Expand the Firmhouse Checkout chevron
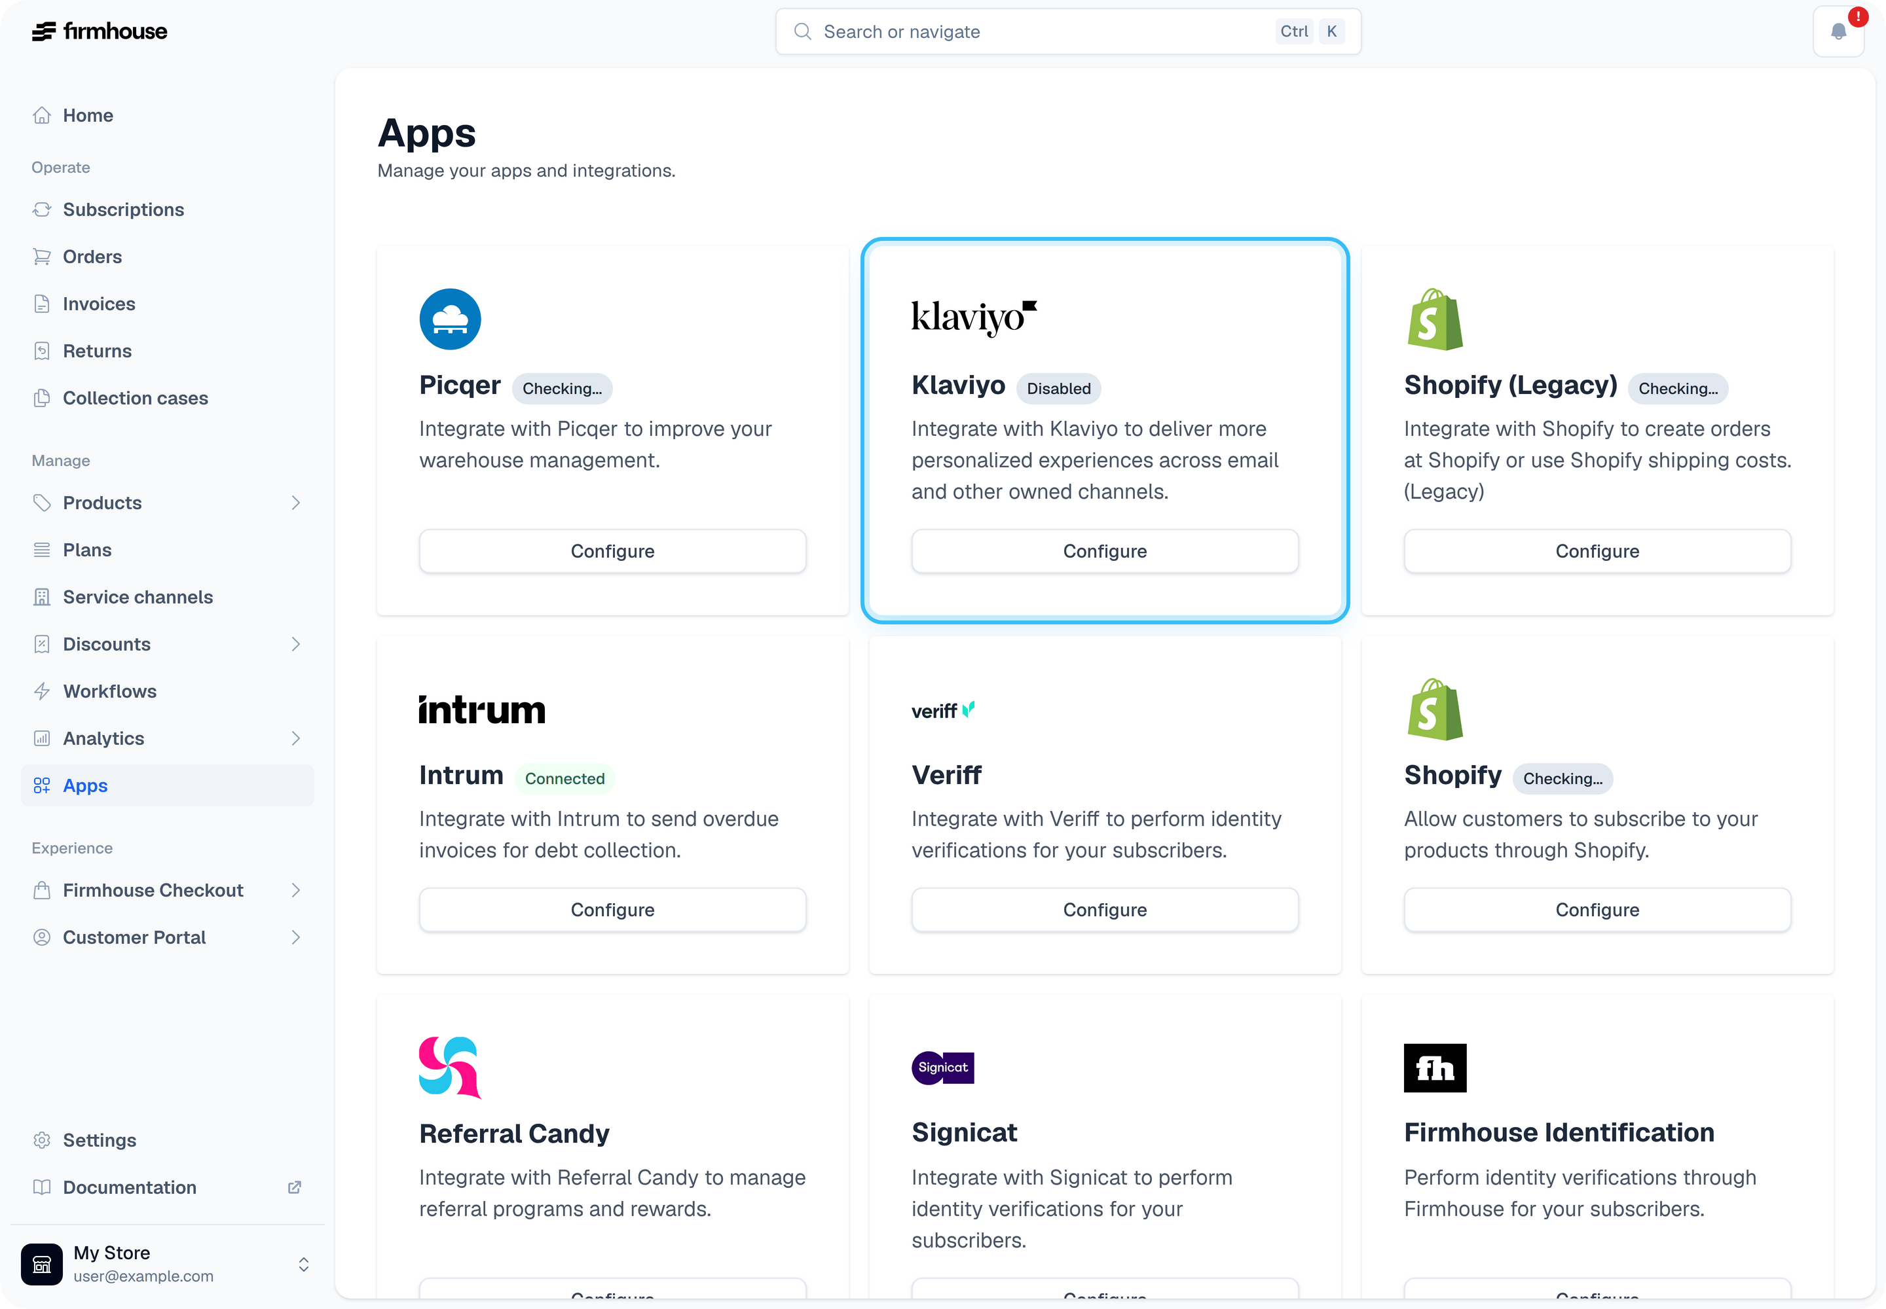Screen dimensions: 1886x1309 (295, 891)
